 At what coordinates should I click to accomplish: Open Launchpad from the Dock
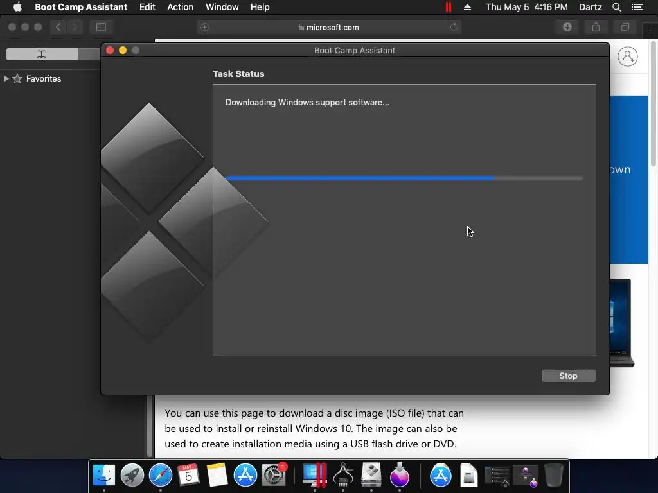coord(132,476)
